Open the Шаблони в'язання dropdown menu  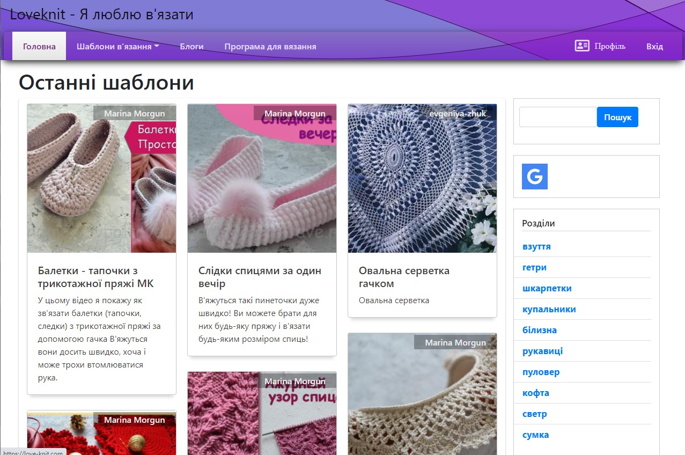coord(118,46)
